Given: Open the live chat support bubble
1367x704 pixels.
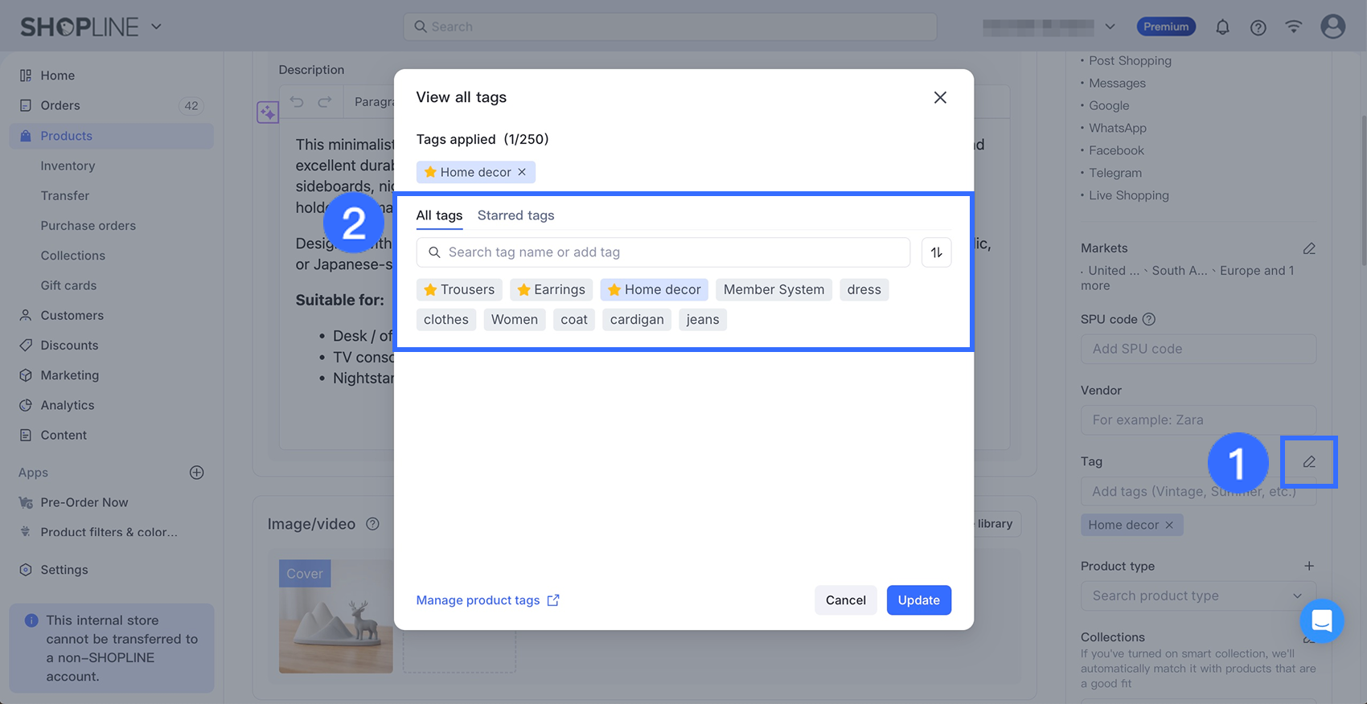Looking at the screenshot, I should tap(1322, 620).
